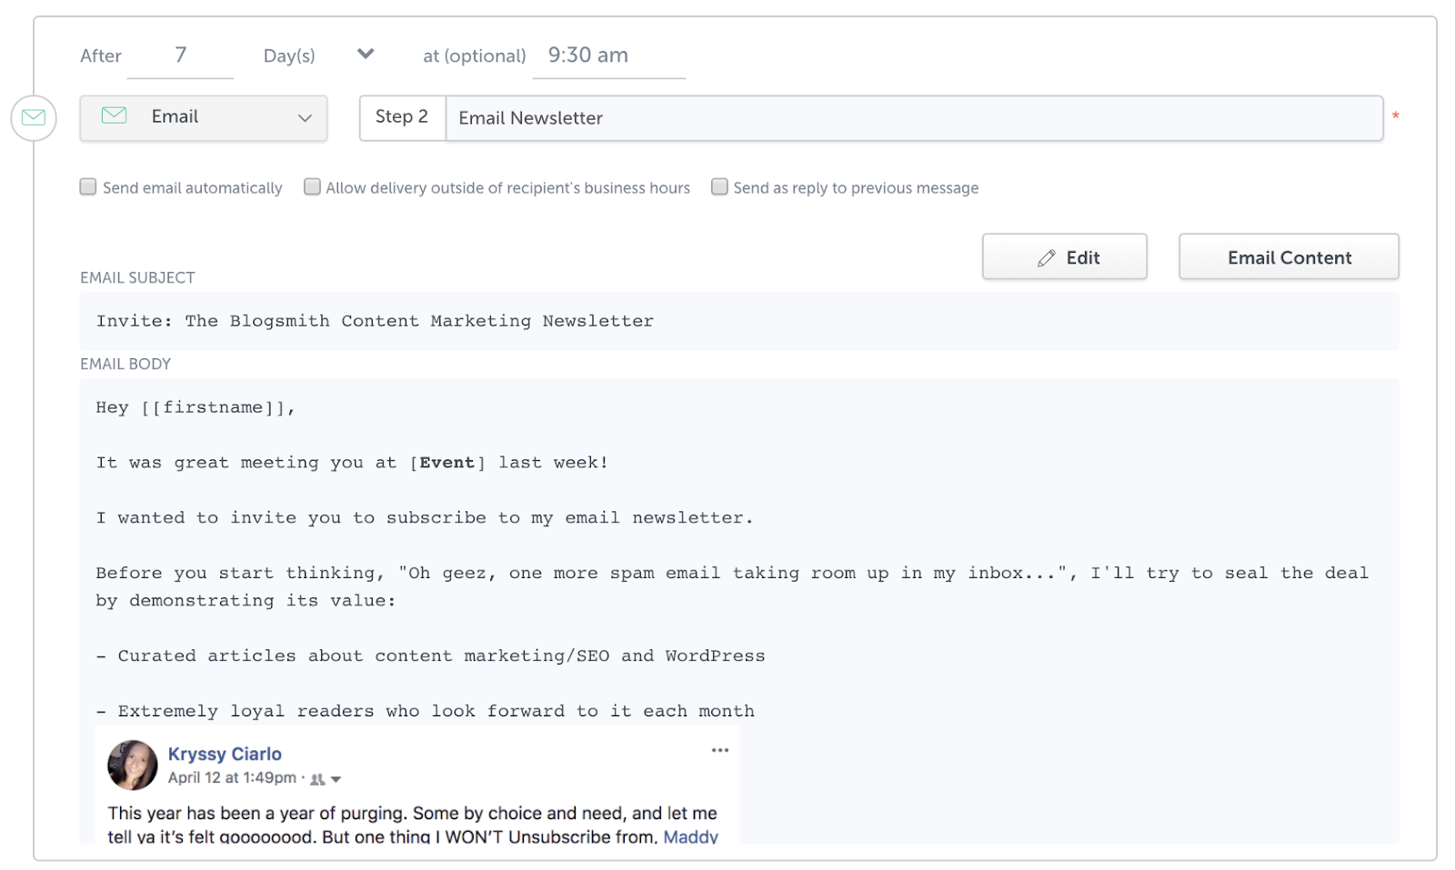Viewport: 1455px width, 870px height.
Task: Click Kryssy Ciarlo's profile picture
Action: 133,765
